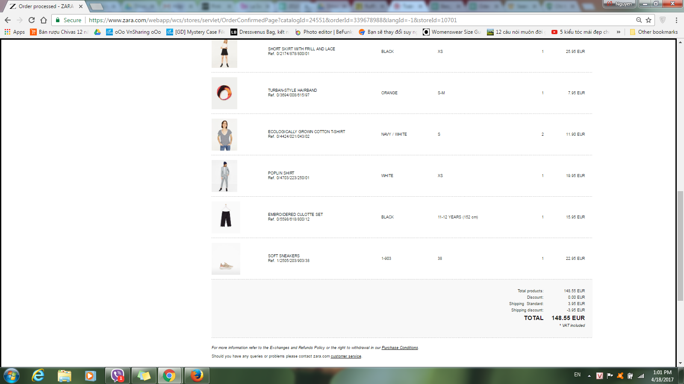The width and height of the screenshot is (684, 384).
Task: Reload the Zara order page
Action: tap(31, 20)
